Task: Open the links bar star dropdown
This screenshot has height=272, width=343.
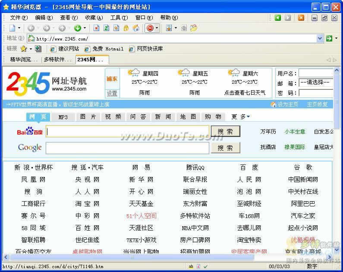Action: coord(31,49)
